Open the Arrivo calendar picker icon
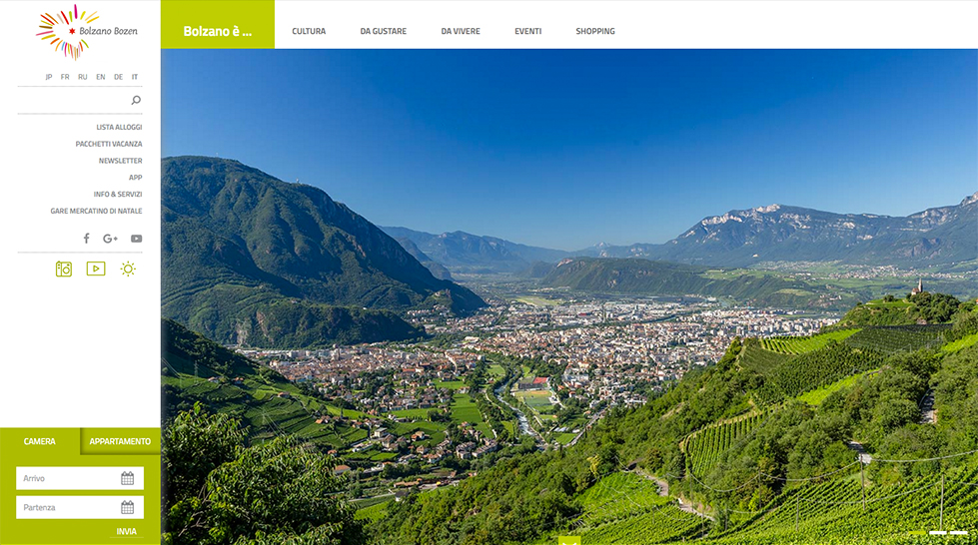The image size is (978, 545). (127, 478)
